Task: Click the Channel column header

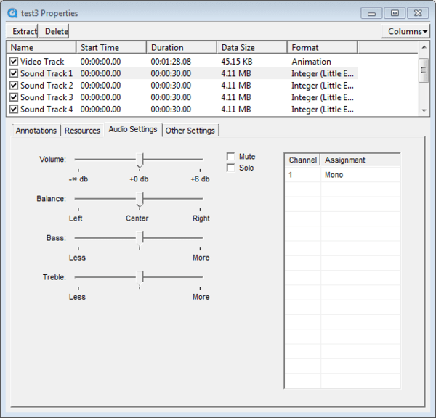Action: 302,160
